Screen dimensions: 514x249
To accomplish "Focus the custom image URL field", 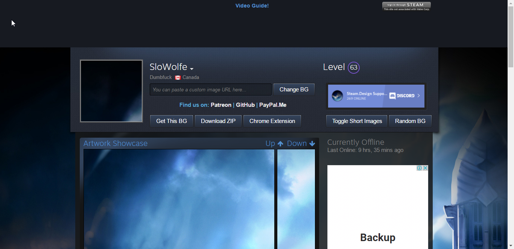I will [210, 90].
